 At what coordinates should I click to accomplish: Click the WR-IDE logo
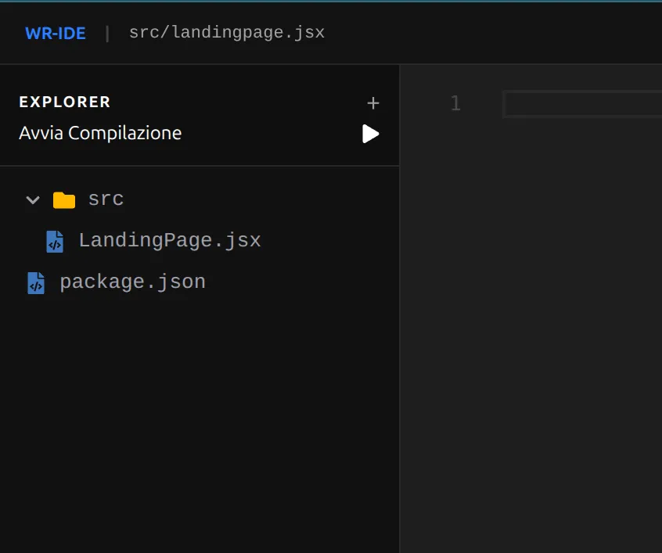[x=56, y=33]
